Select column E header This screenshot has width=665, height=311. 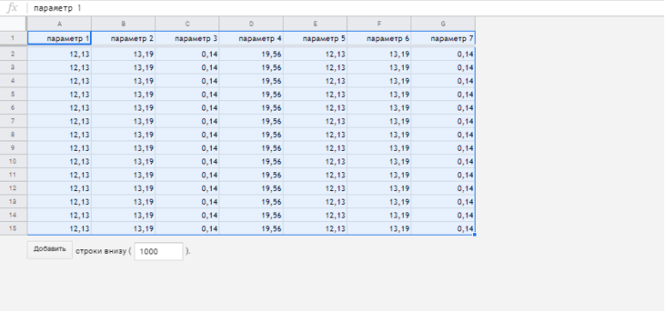[315, 24]
